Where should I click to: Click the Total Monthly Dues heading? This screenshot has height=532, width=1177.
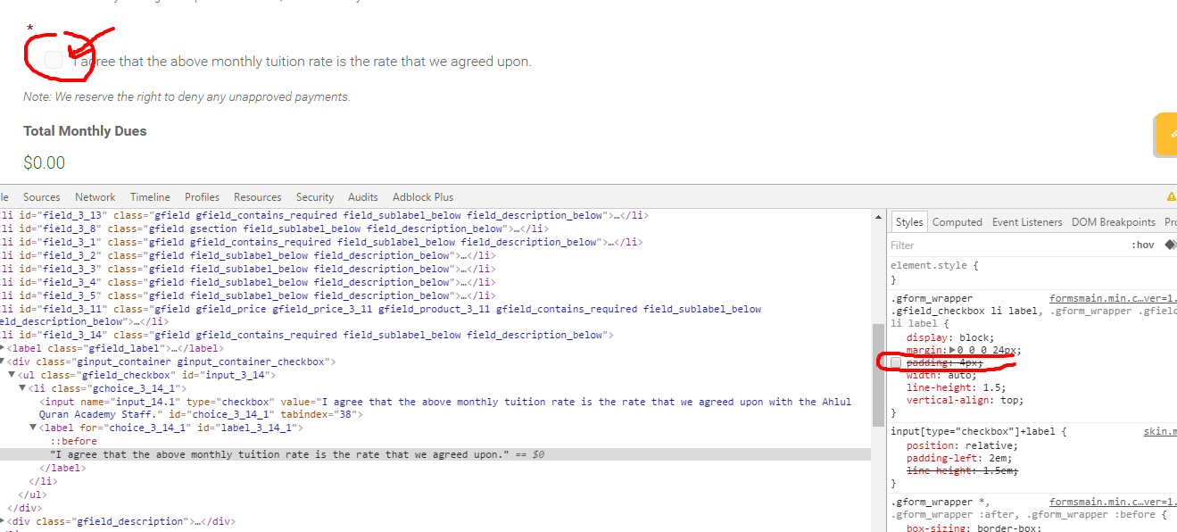pos(85,131)
